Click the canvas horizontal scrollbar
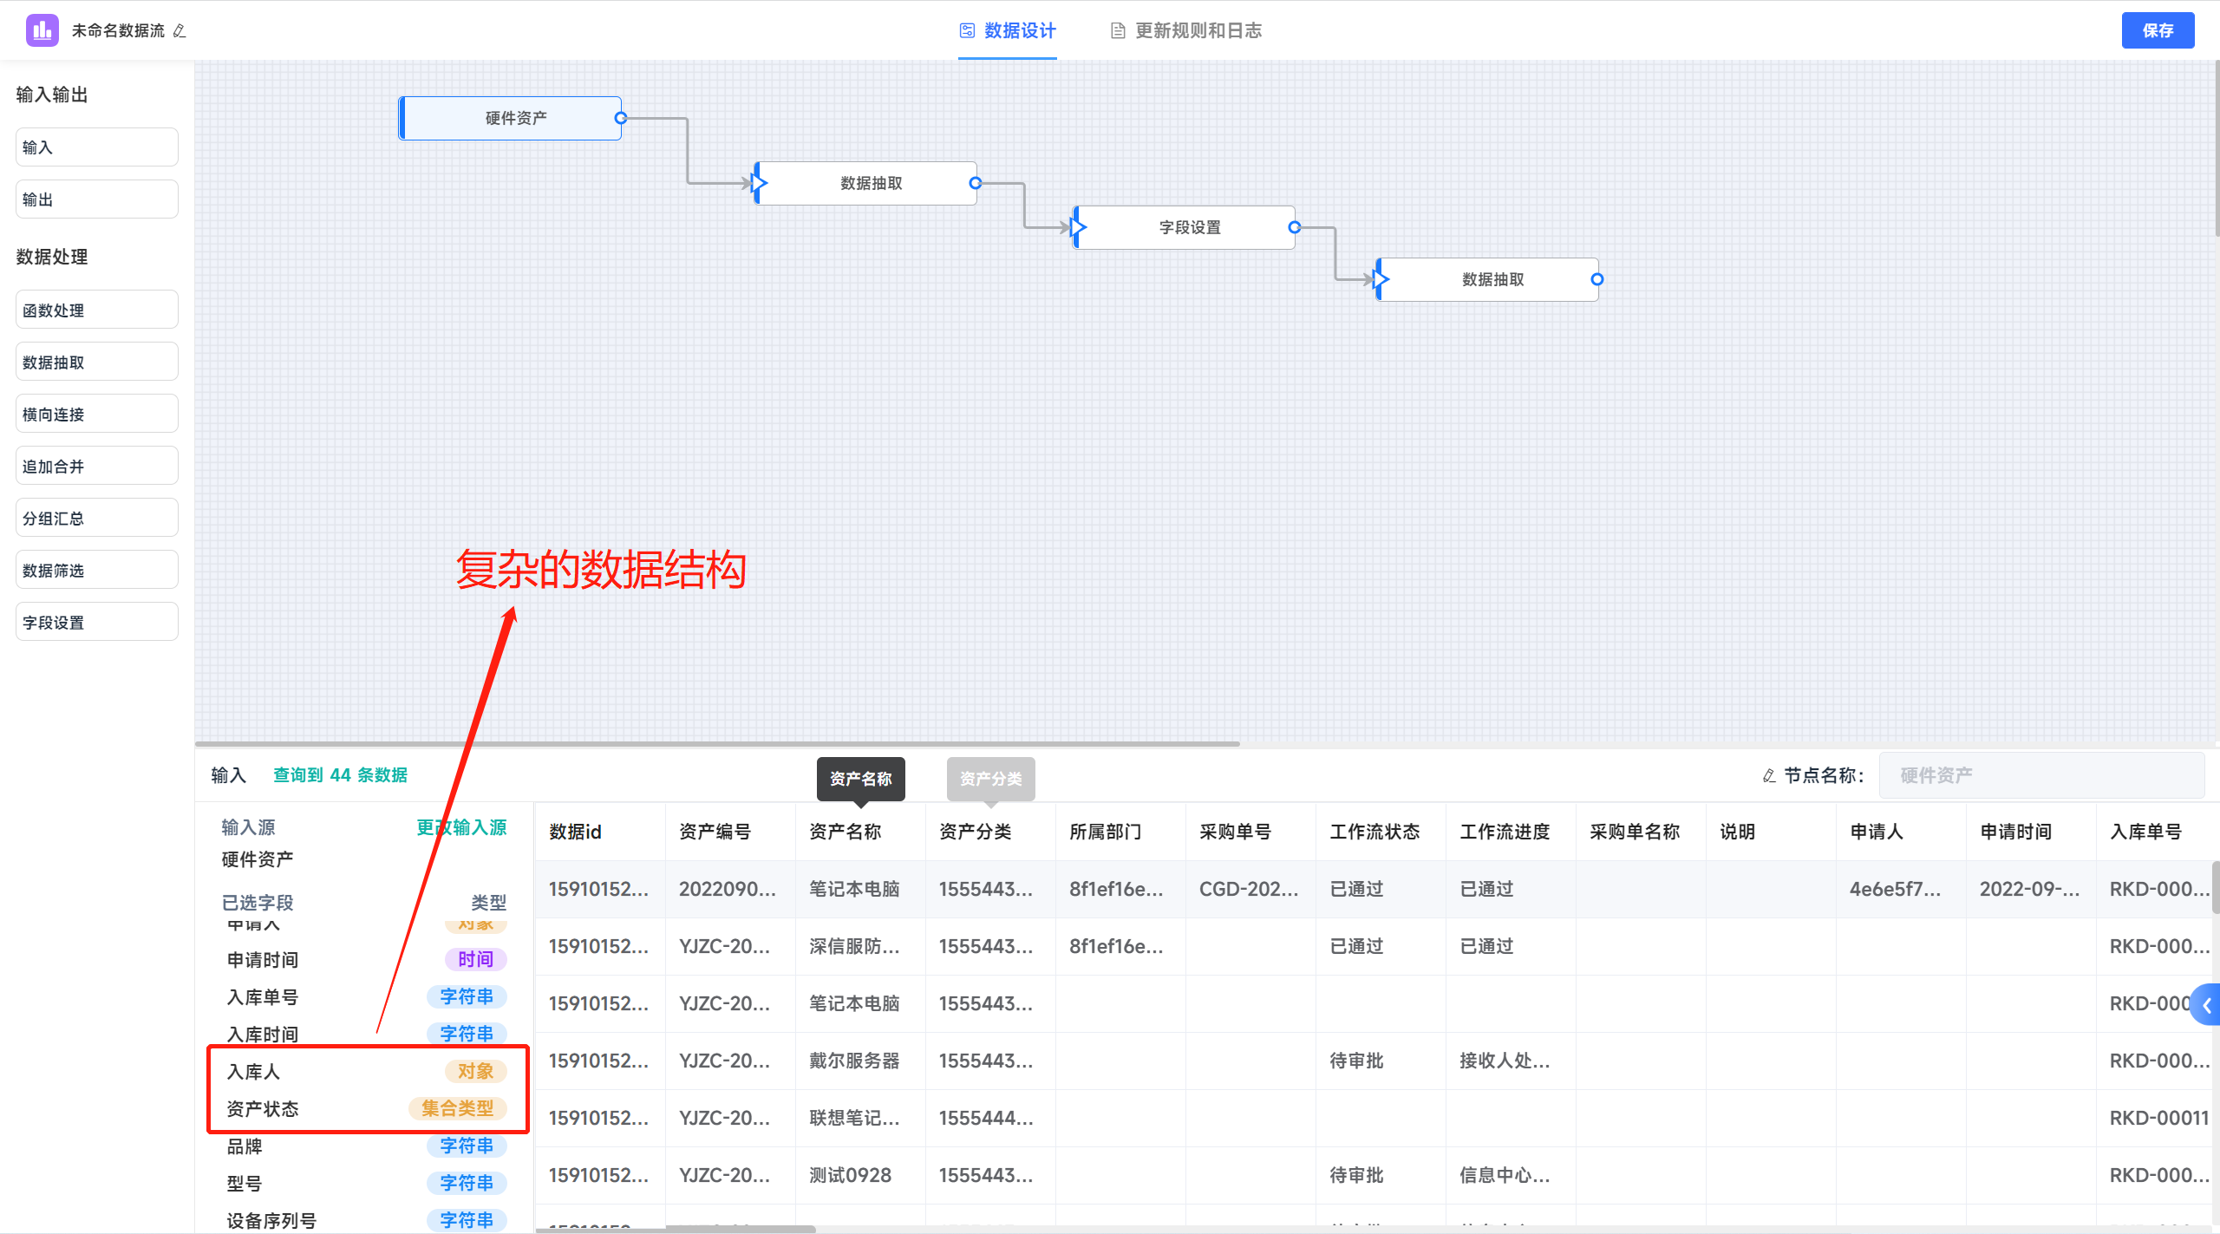 [718, 743]
